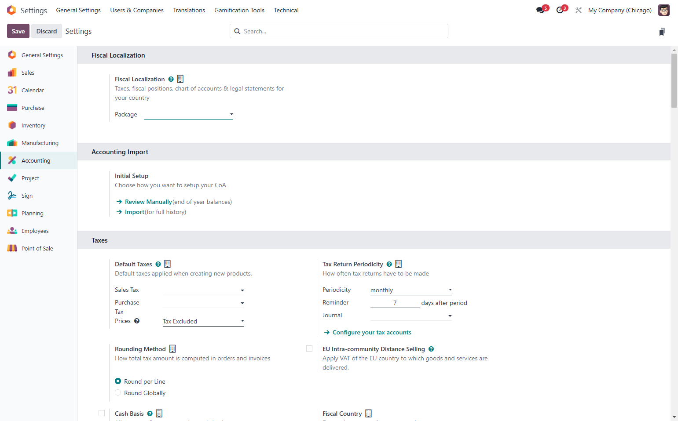This screenshot has width=678, height=421.
Task: Click the Odoo Settings app logo
Action: click(x=11, y=10)
